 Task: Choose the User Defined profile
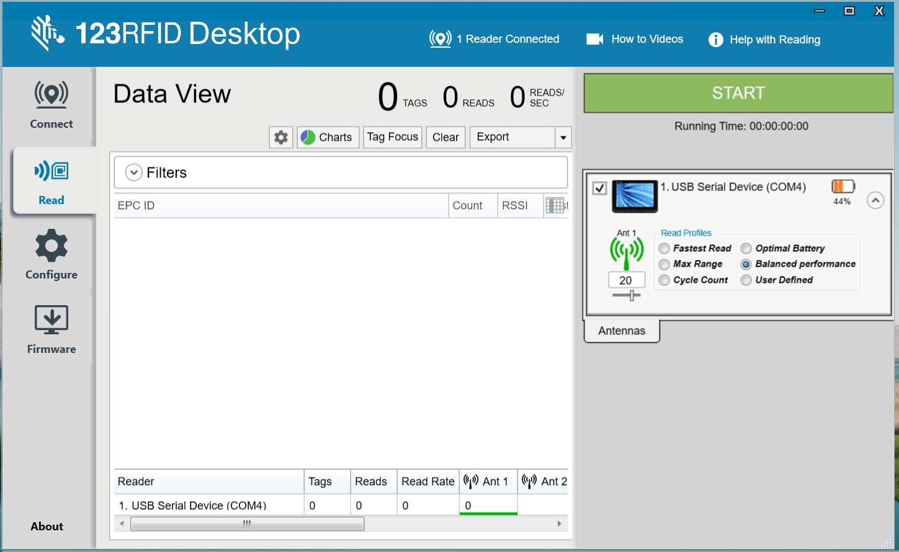tap(746, 280)
